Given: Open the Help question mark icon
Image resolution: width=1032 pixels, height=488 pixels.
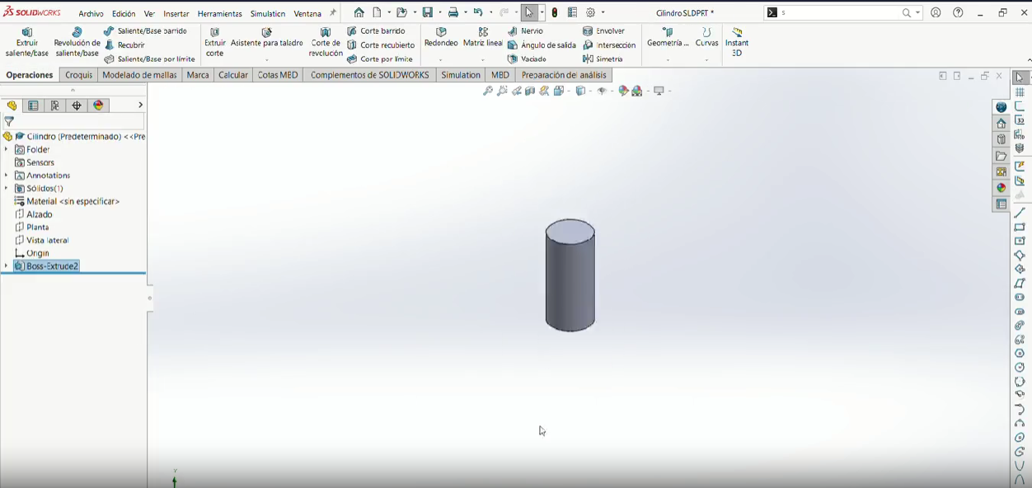Looking at the screenshot, I should pos(958,13).
